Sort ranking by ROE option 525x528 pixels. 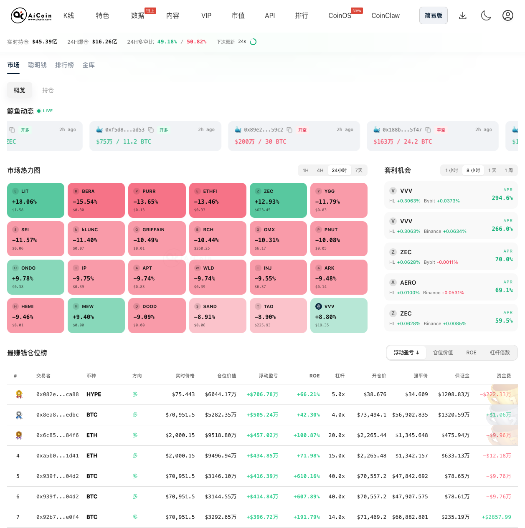[x=472, y=353]
